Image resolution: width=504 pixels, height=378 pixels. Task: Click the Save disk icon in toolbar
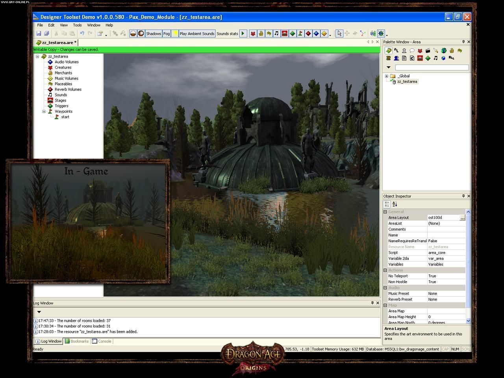[39, 34]
